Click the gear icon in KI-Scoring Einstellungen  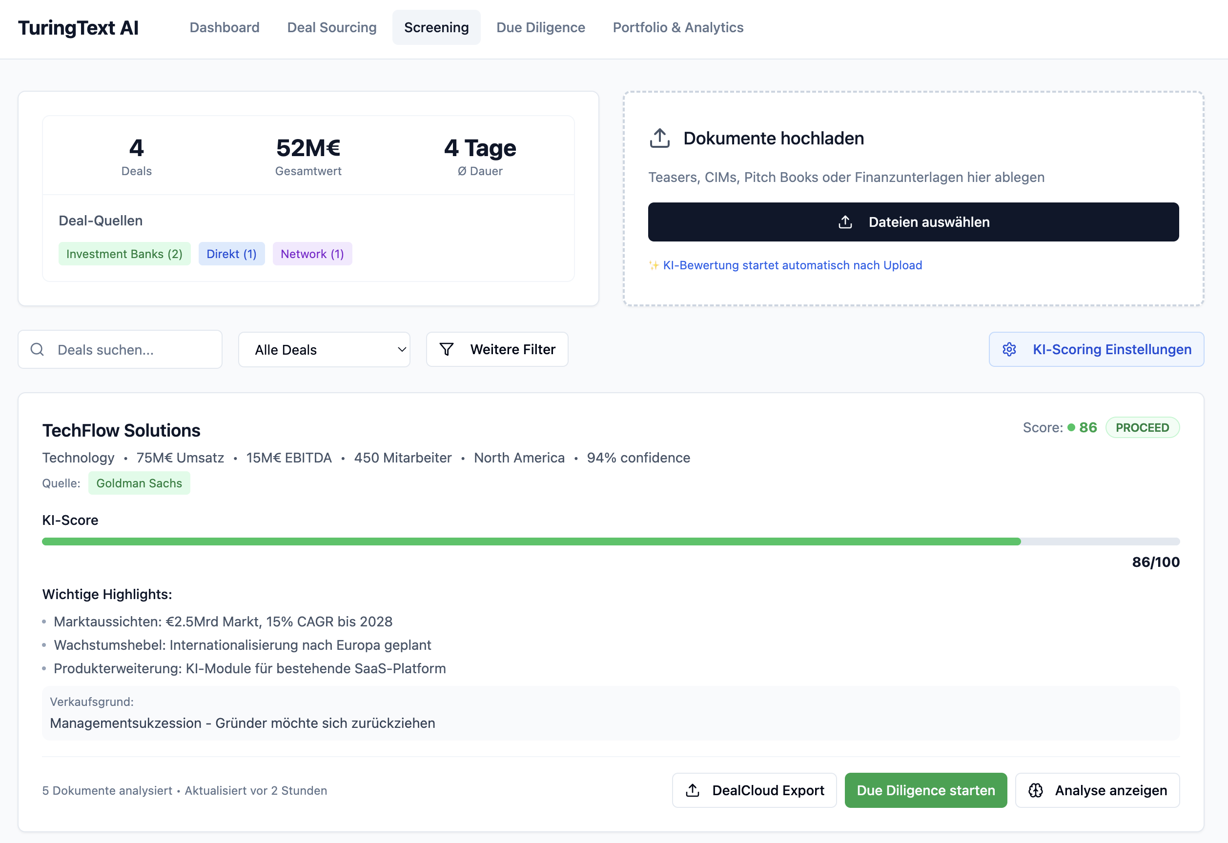tap(1009, 349)
